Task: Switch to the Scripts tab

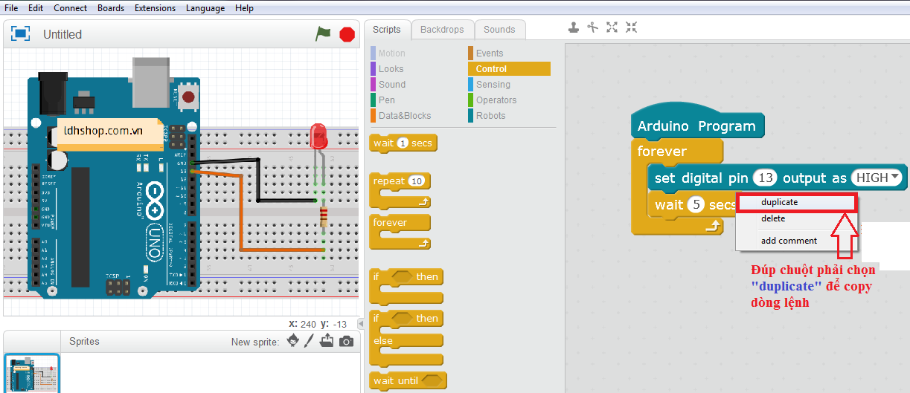Action: [387, 30]
